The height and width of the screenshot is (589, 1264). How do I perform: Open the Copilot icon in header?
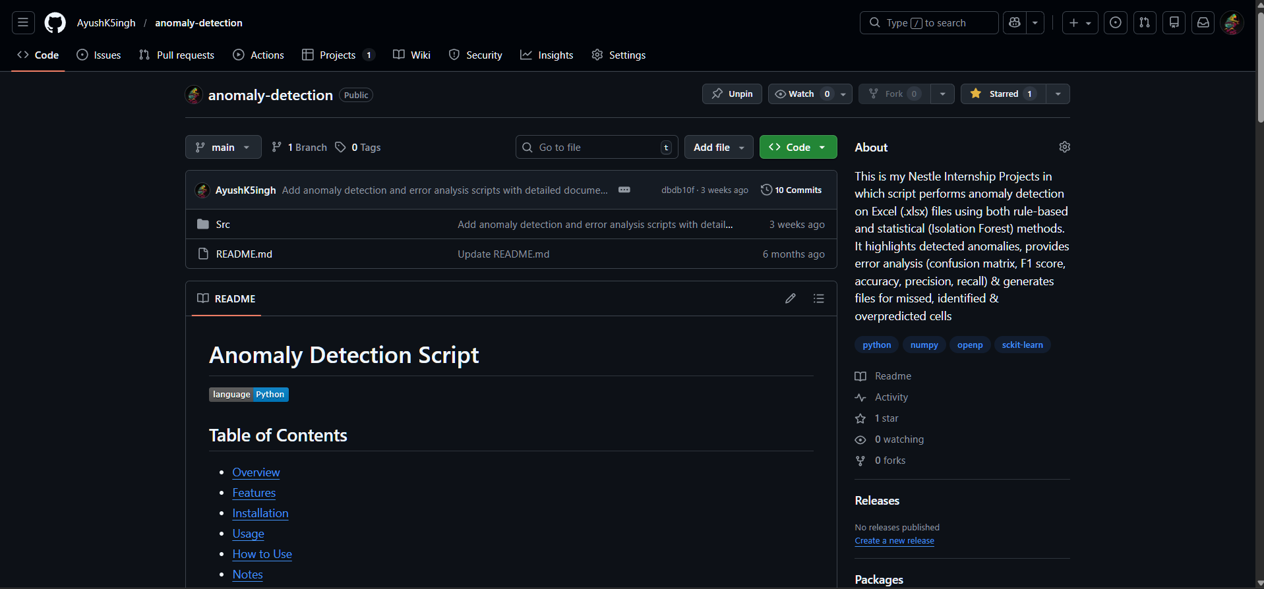1015,23
